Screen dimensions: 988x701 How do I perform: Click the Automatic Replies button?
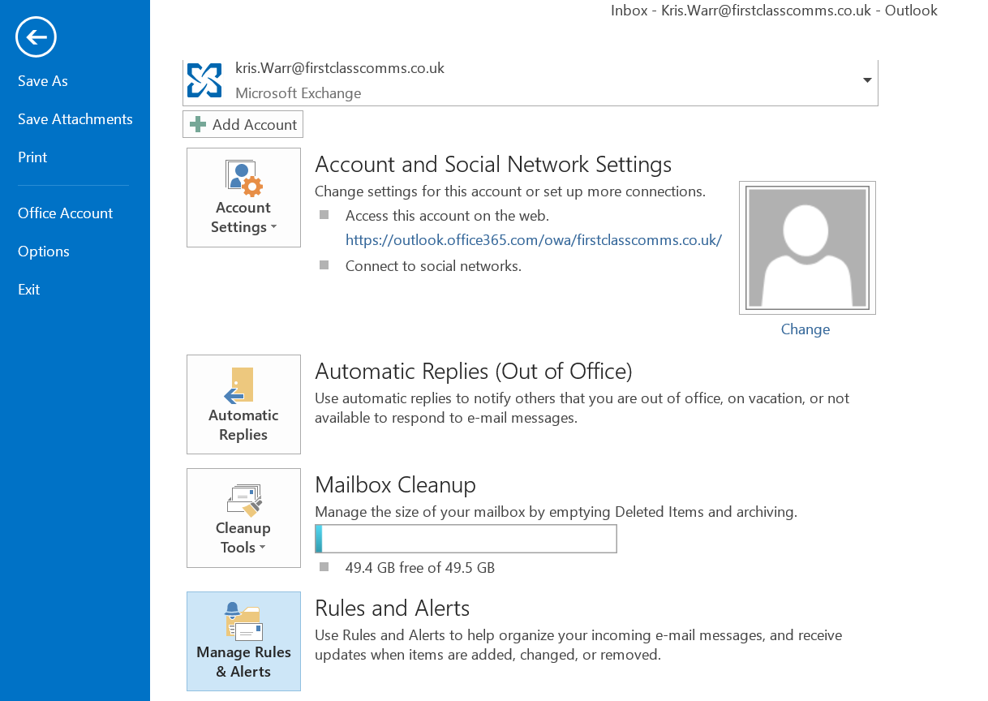coord(243,404)
